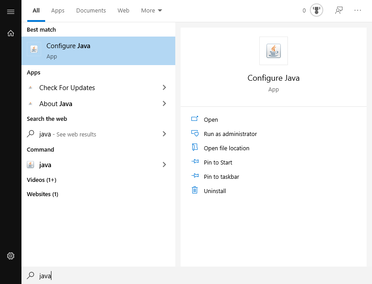Expand Check For Updates chevron arrow
Viewport: 372px width, 284px height.
click(x=164, y=87)
